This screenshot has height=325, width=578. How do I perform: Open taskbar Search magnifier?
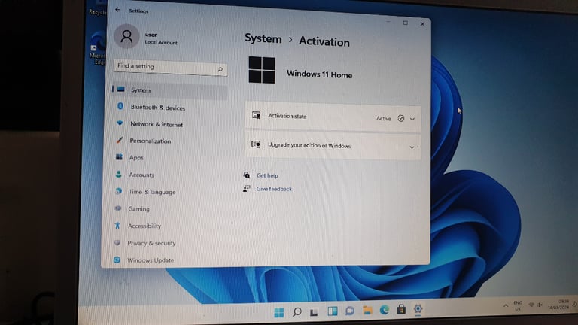click(x=297, y=312)
